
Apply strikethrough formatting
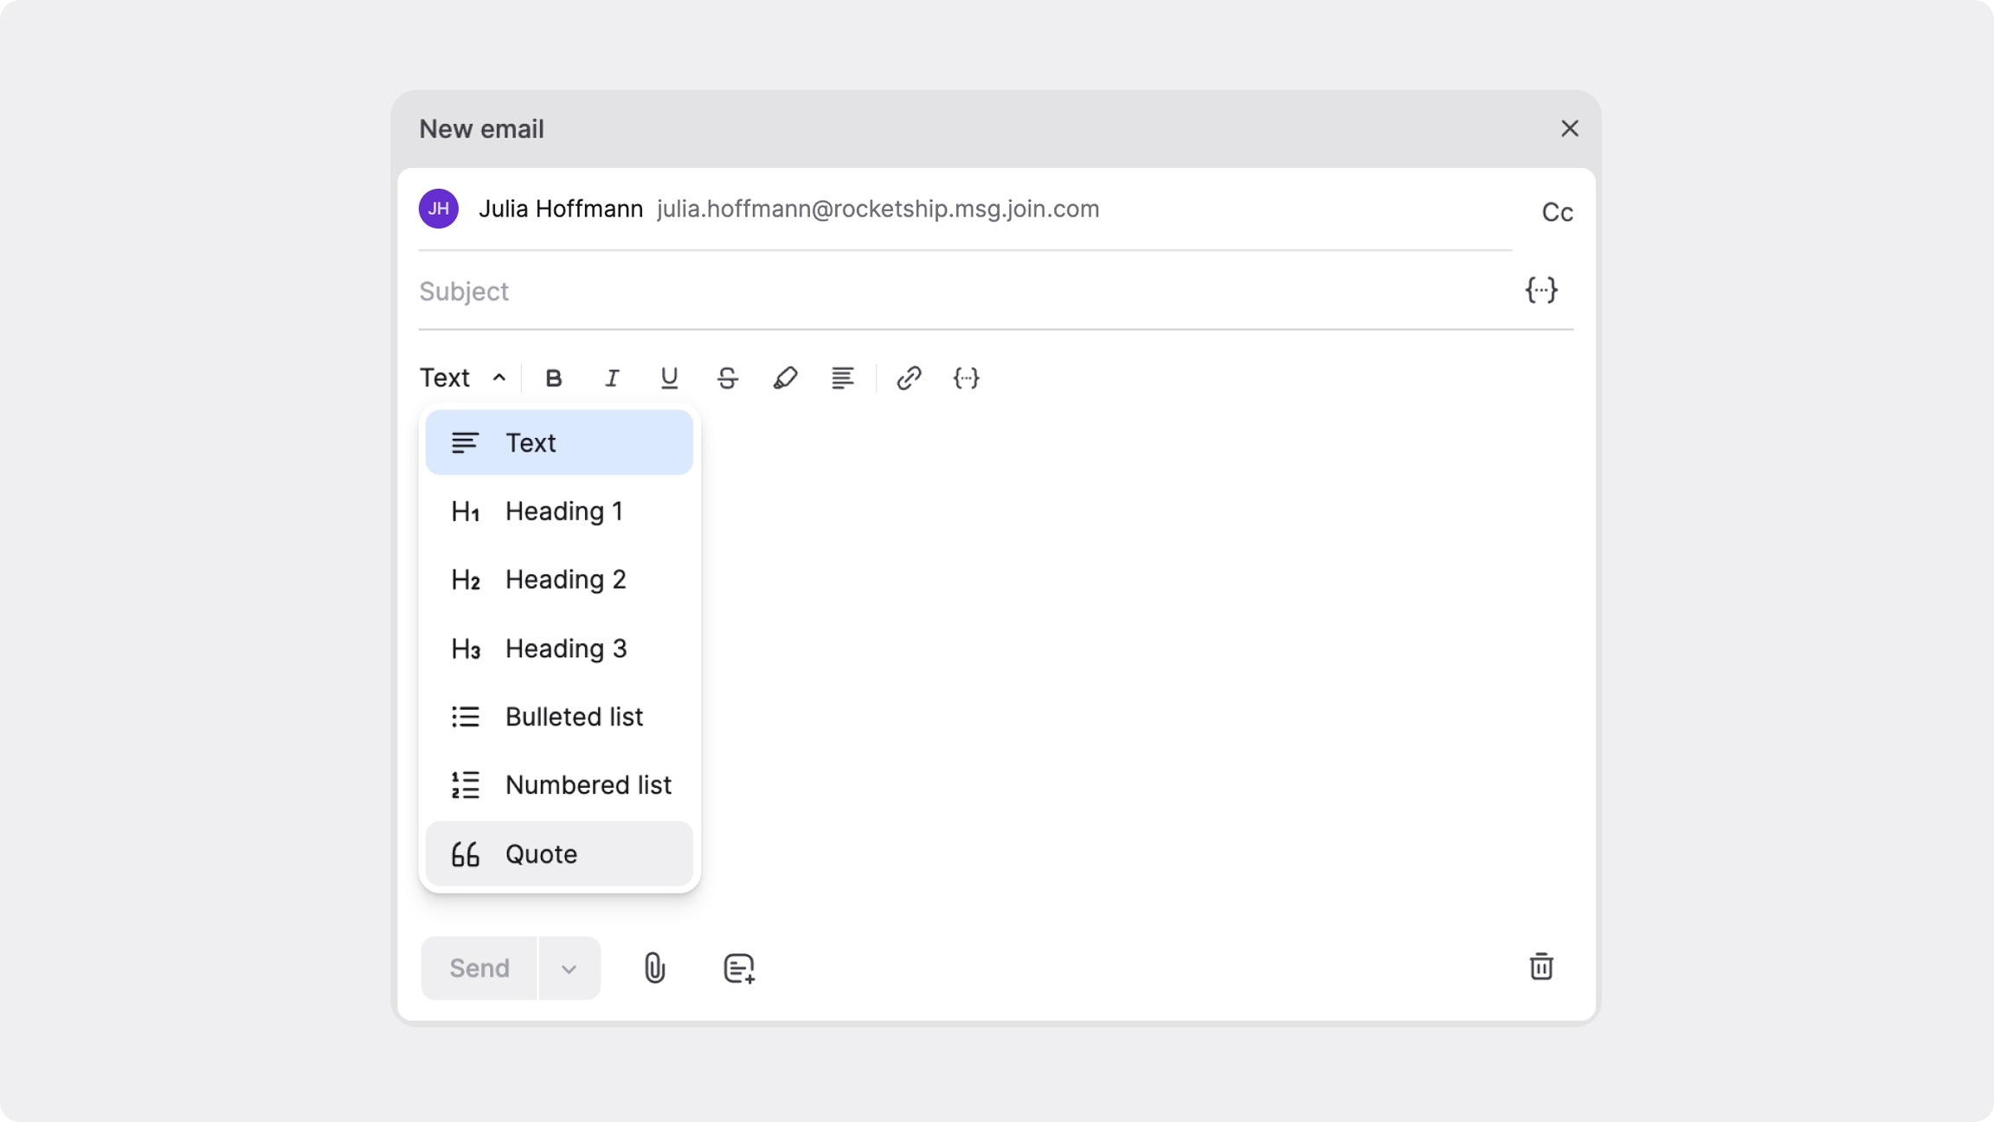click(x=727, y=378)
